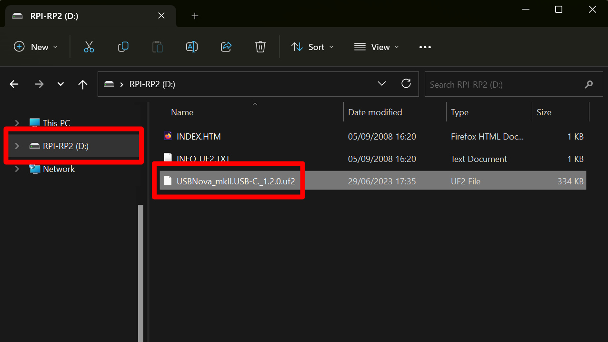
Task: Click the INDEX.HTM Firefox file icon
Action: (168, 136)
